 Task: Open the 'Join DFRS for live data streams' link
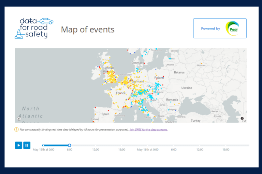[x=148, y=130]
